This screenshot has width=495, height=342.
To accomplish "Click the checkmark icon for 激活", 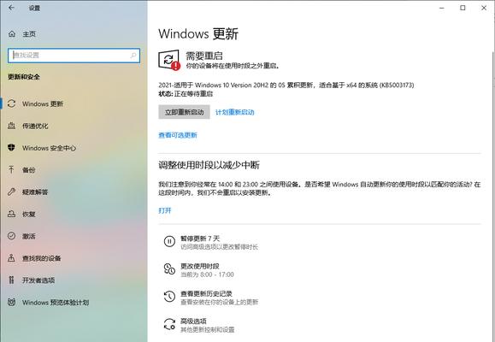I will 12,236.
